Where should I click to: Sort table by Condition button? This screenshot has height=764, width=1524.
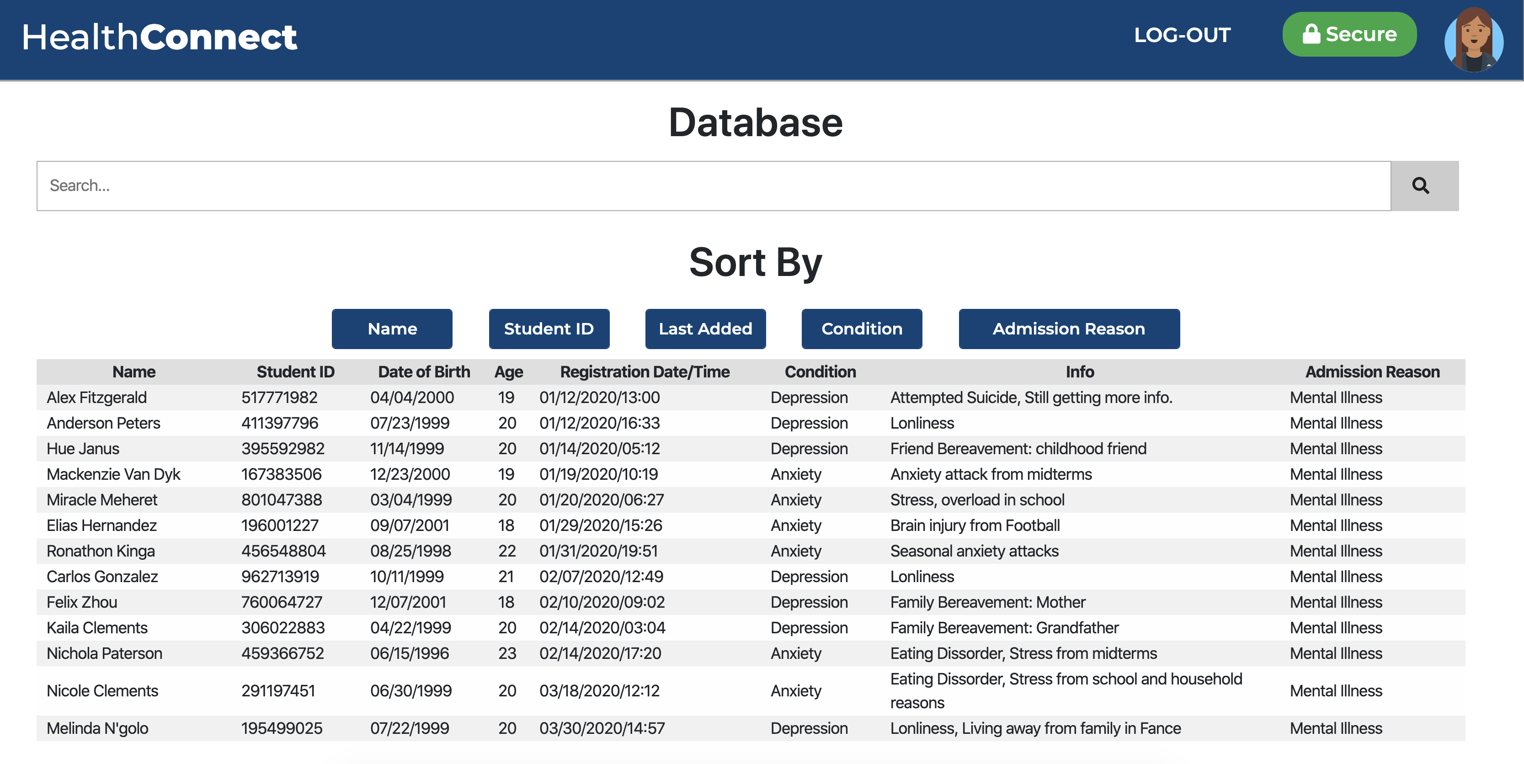tap(861, 329)
